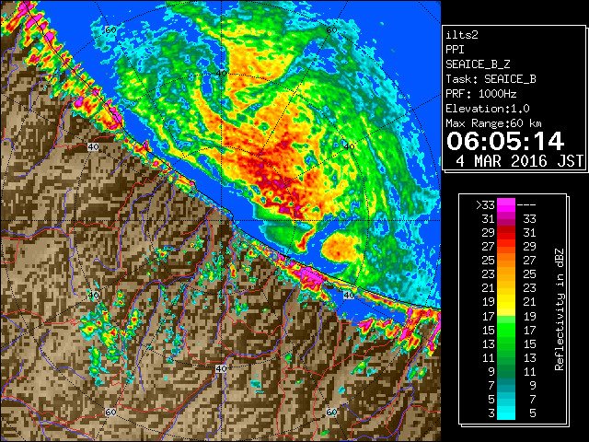Click the yellow 19–21 dBZ legend swatch
The height and width of the screenshot is (442, 589).
pos(506,302)
